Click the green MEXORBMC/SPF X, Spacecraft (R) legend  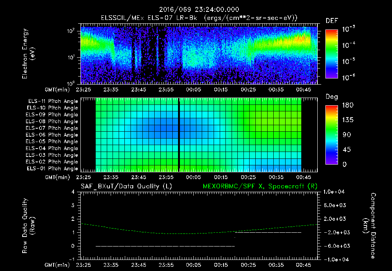(260, 186)
